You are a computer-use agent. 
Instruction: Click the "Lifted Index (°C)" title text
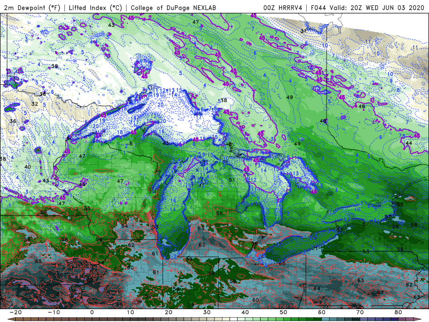pos(95,8)
